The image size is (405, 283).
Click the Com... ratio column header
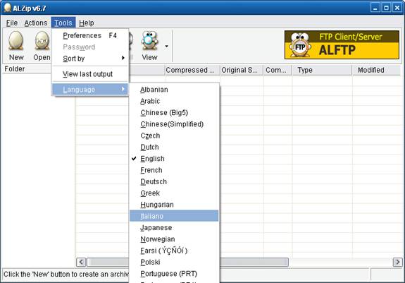pos(278,70)
